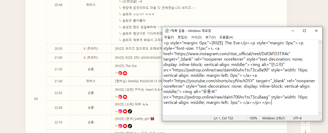Open YouTube icon under 커지는 Heart row
This screenshot has height=133, width=328.
point(125,97)
